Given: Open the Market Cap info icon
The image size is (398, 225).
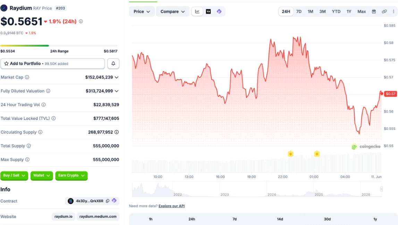Looking at the screenshot, I should 27,77.
